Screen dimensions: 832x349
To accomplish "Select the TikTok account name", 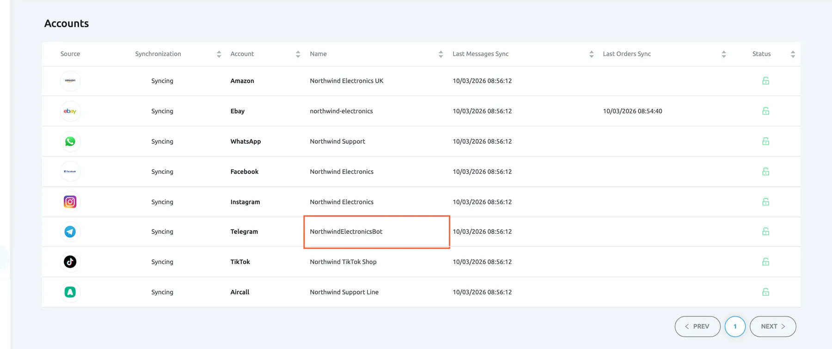I will coord(240,262).
